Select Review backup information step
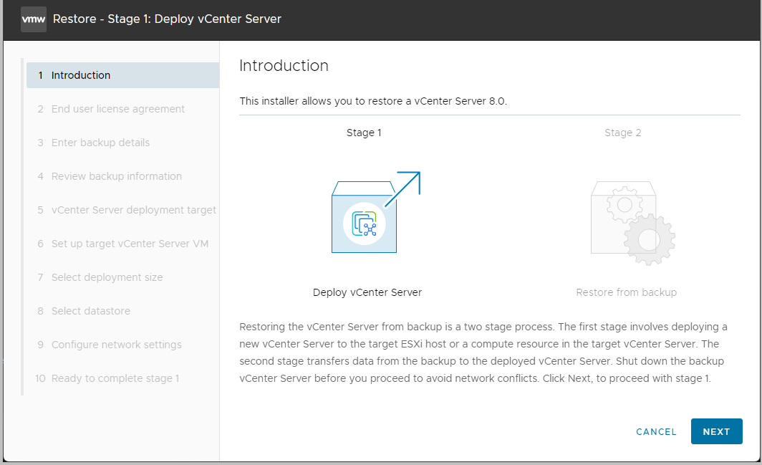 tap(116, 176)
